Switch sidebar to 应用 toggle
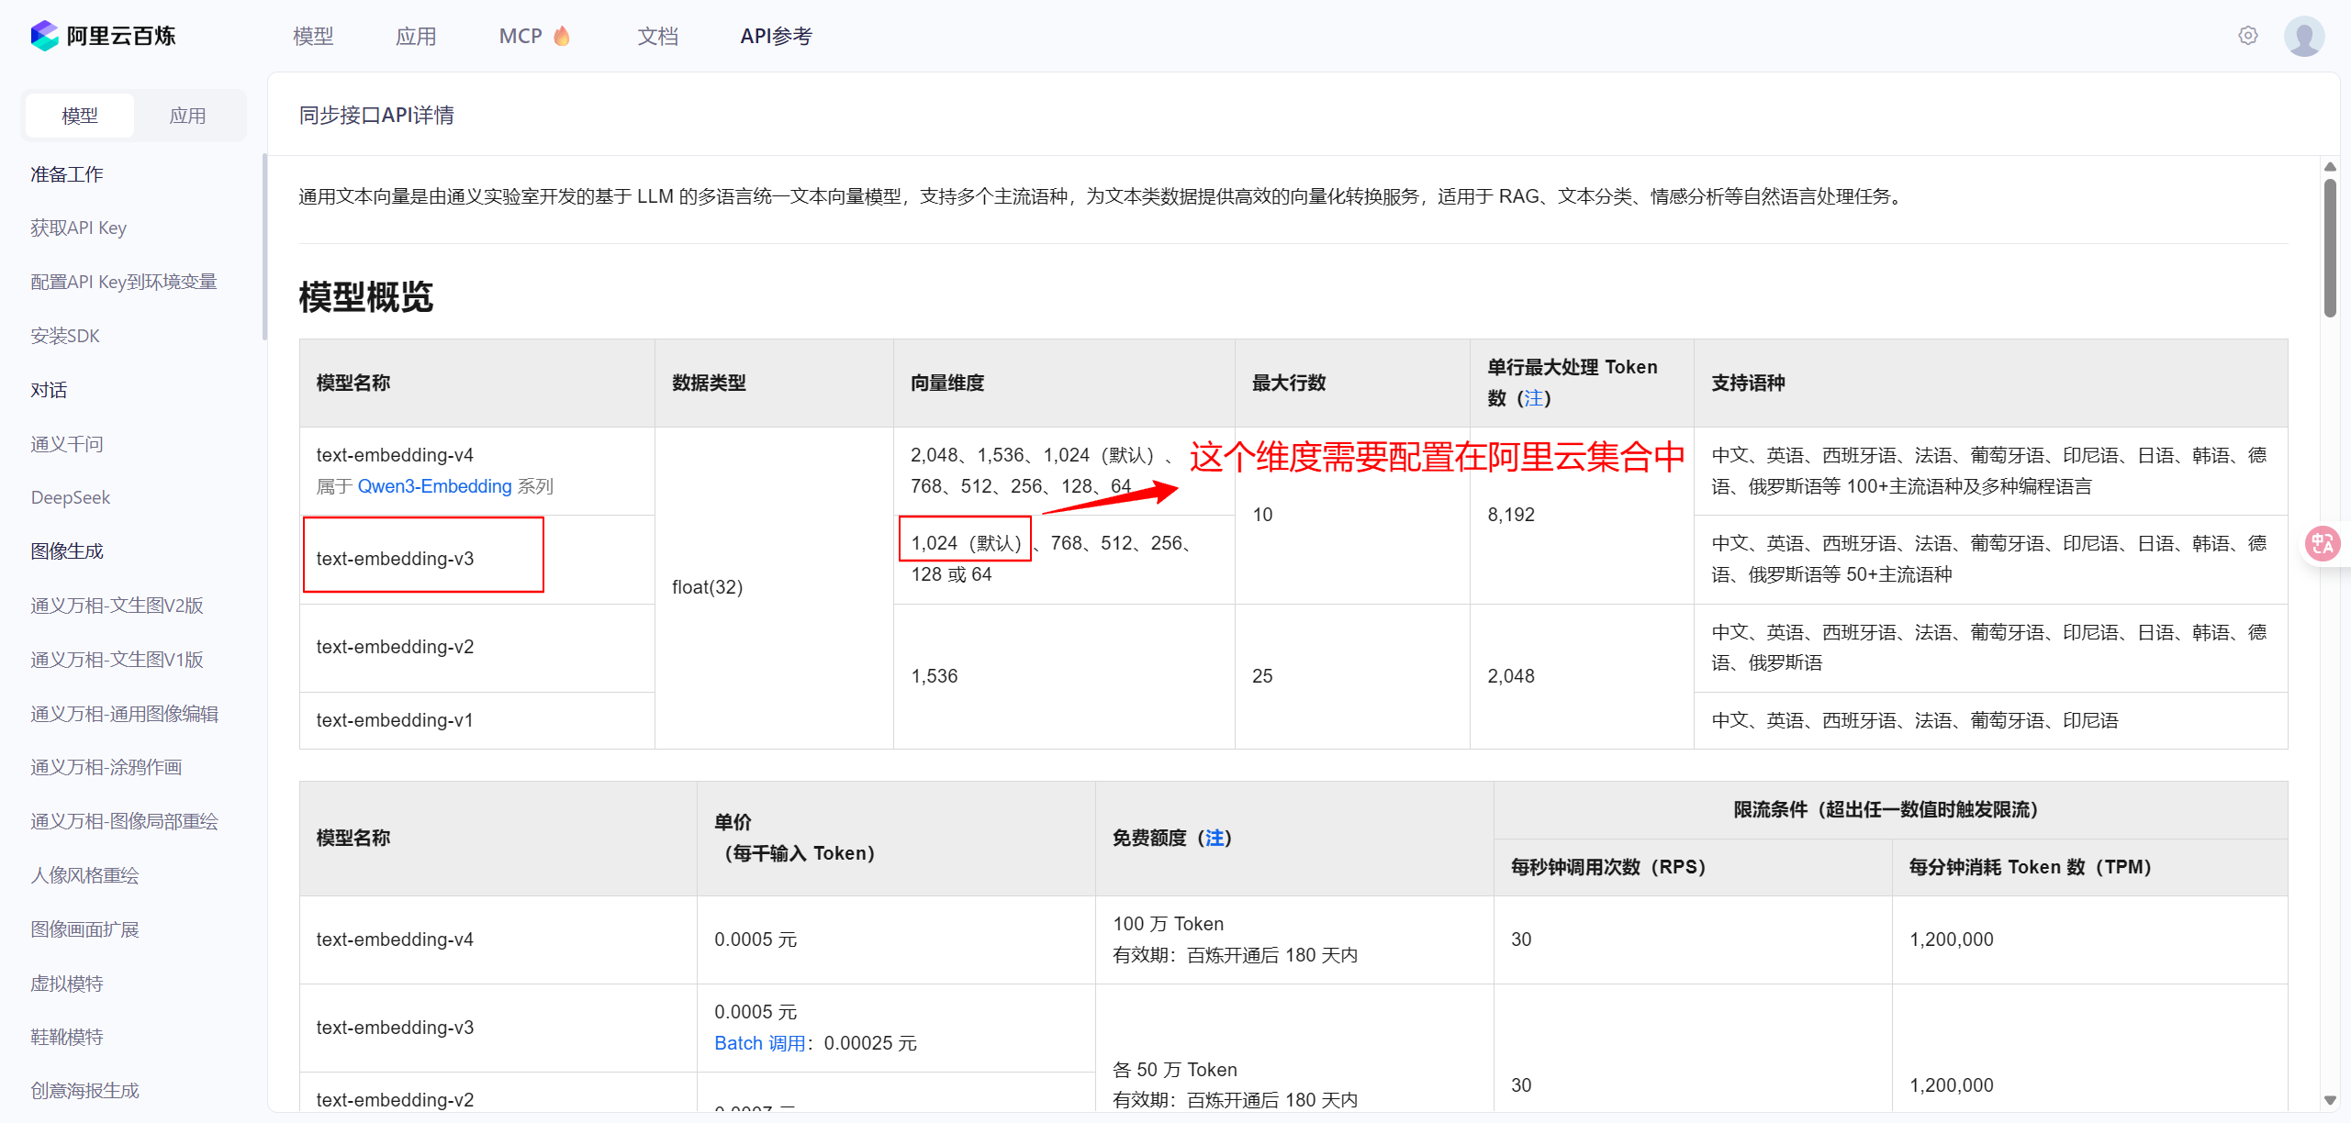Screen dimensions: 2351x1123 187,116
